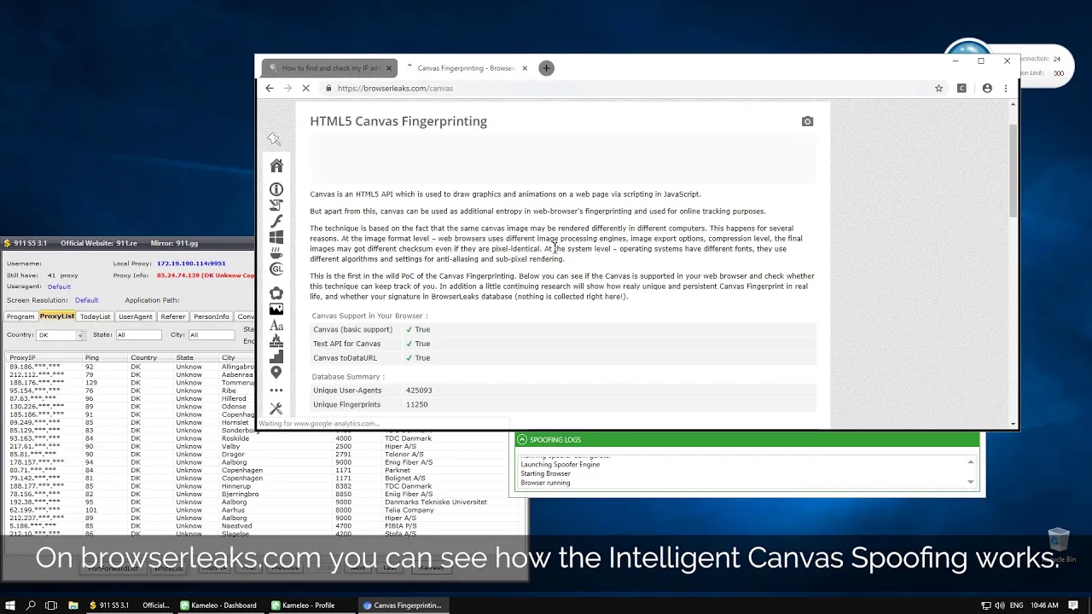The width and height of the screenshot is (1092, 614).
Task: Click the Chrome address bar URL
Action: point(395,88)
